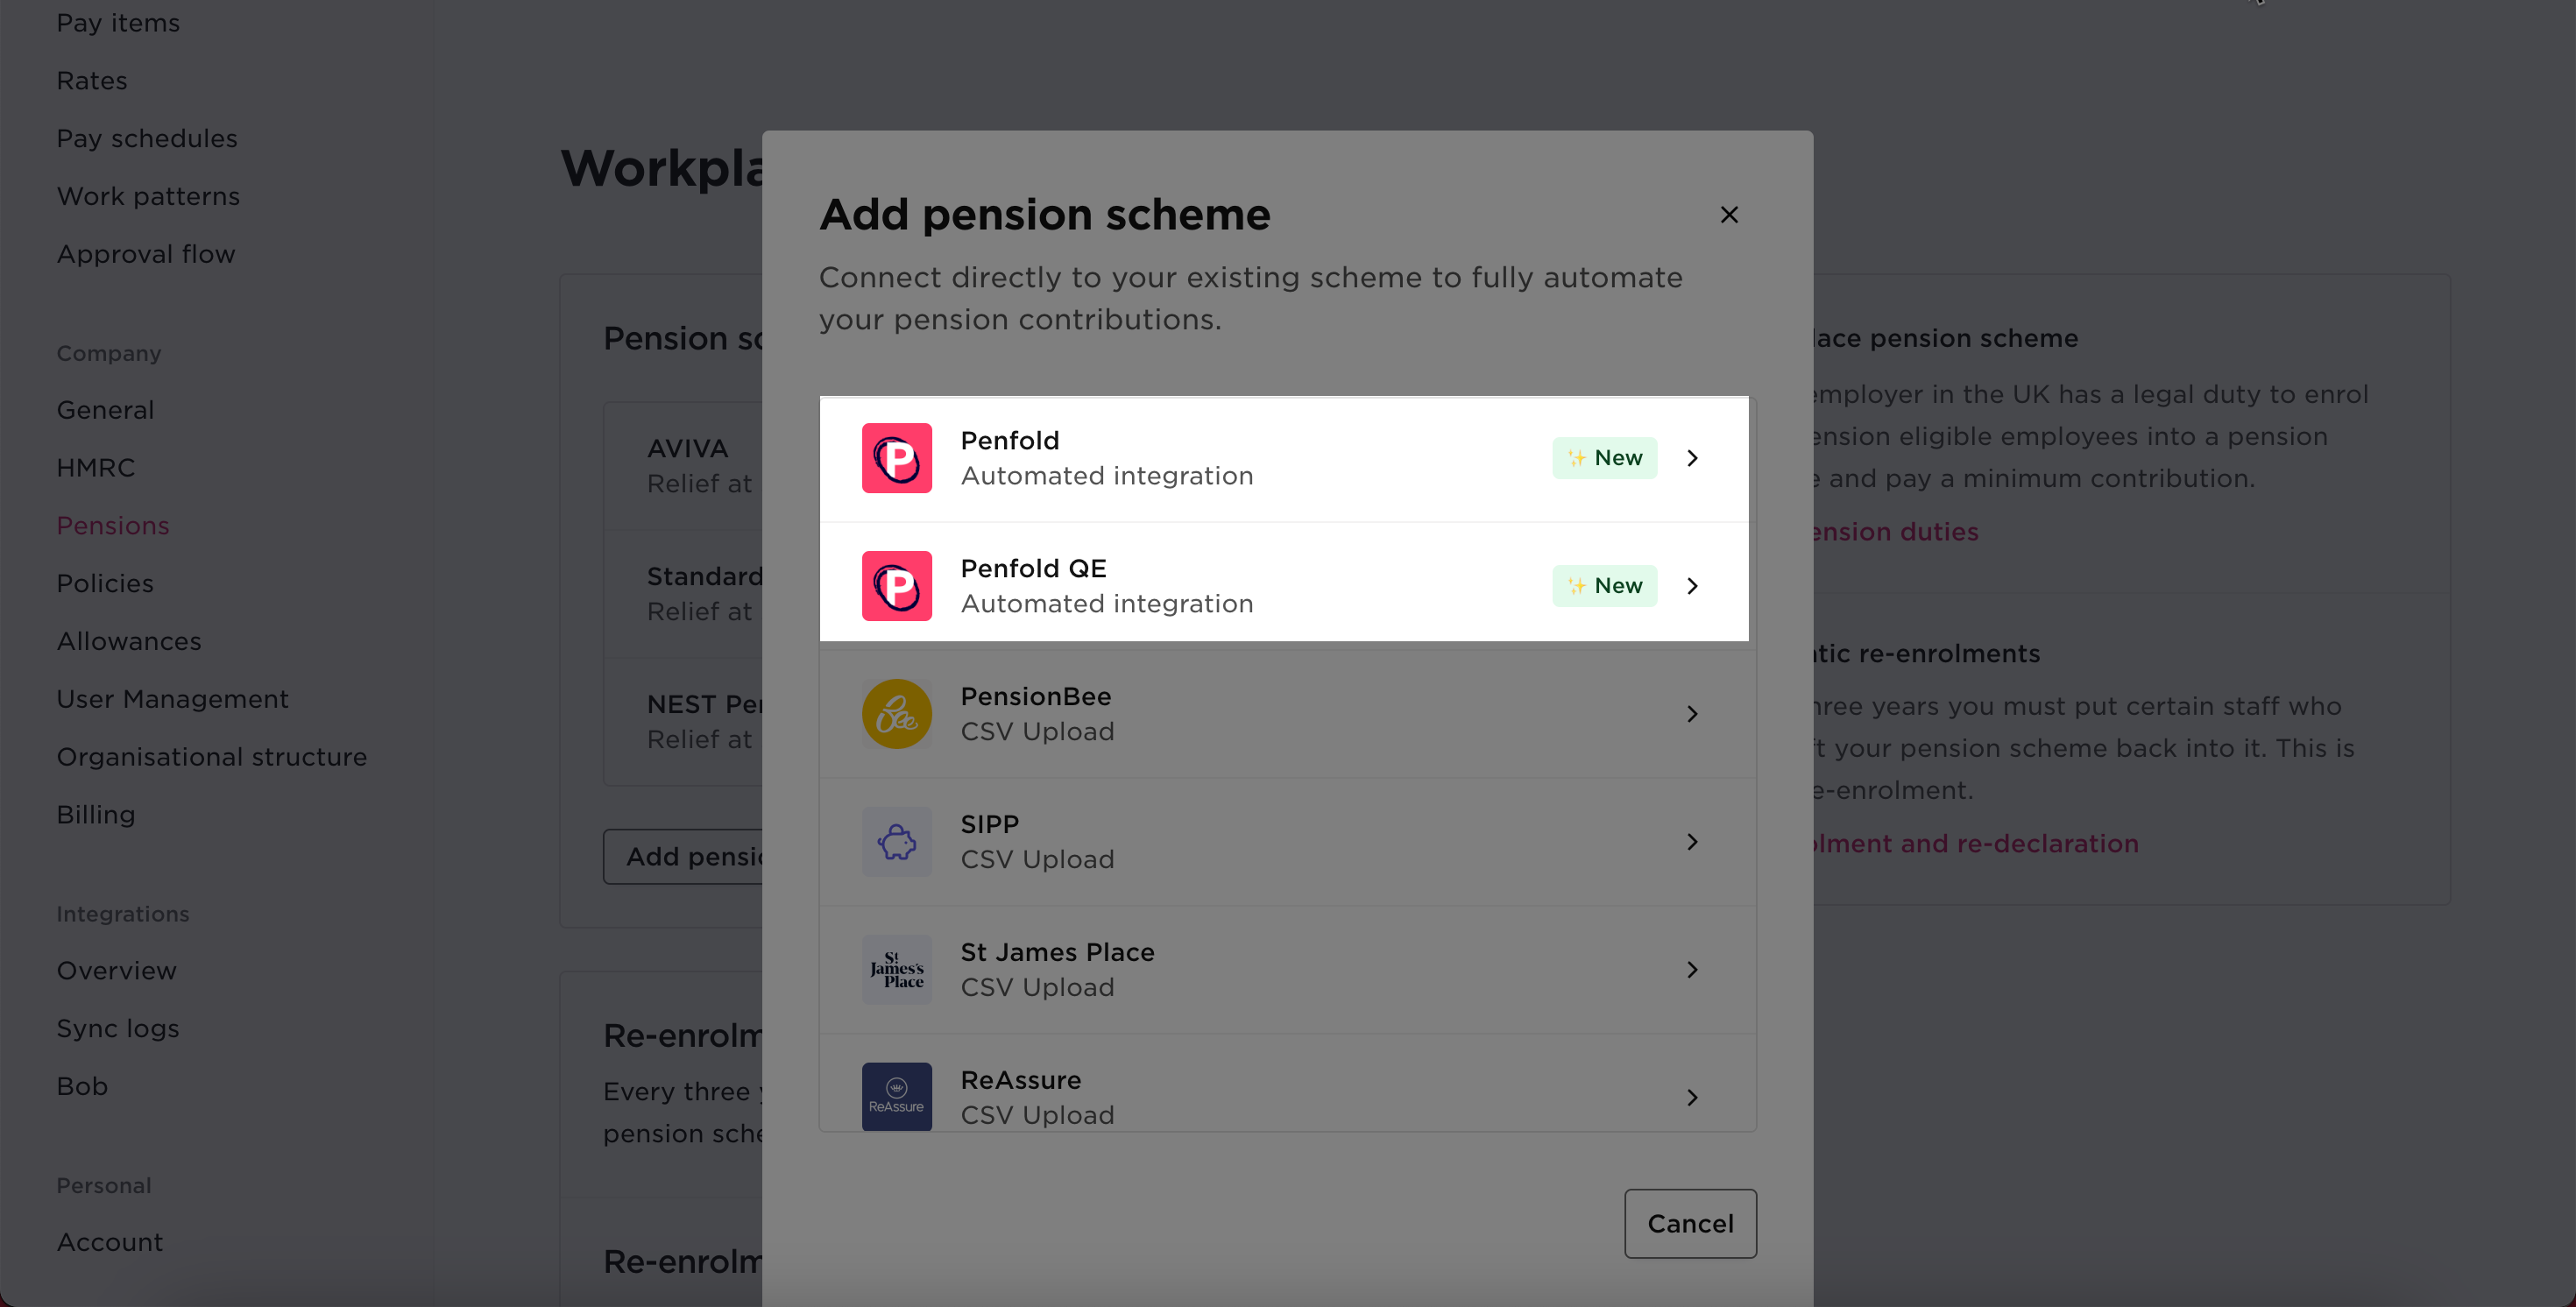Click the ReAssure logo icon
The height and width of the screenshot is (1307, 2576).
click(897, 1096)
